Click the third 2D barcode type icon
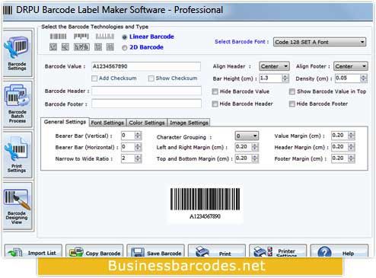The width and height of the screenshot is (376, 278). pos(81,47)
